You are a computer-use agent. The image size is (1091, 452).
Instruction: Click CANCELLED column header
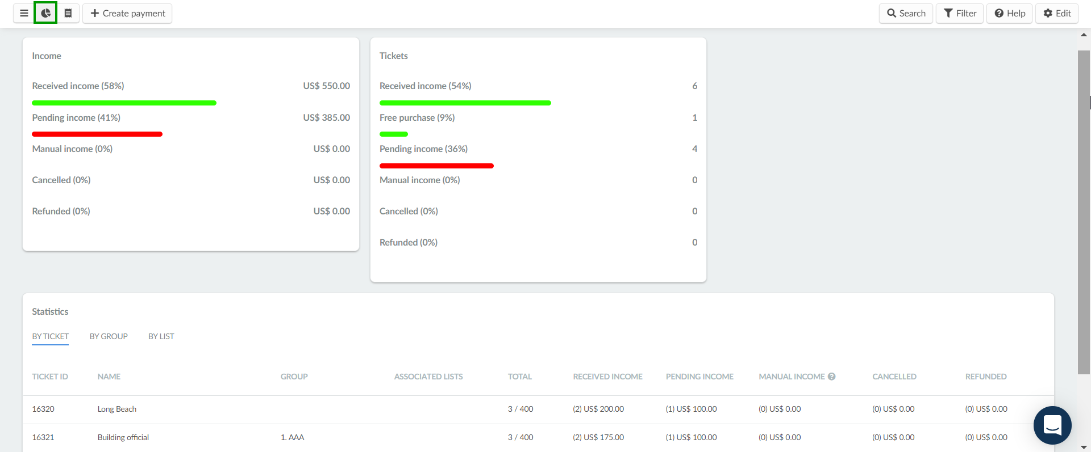click(x=894, y=377)
